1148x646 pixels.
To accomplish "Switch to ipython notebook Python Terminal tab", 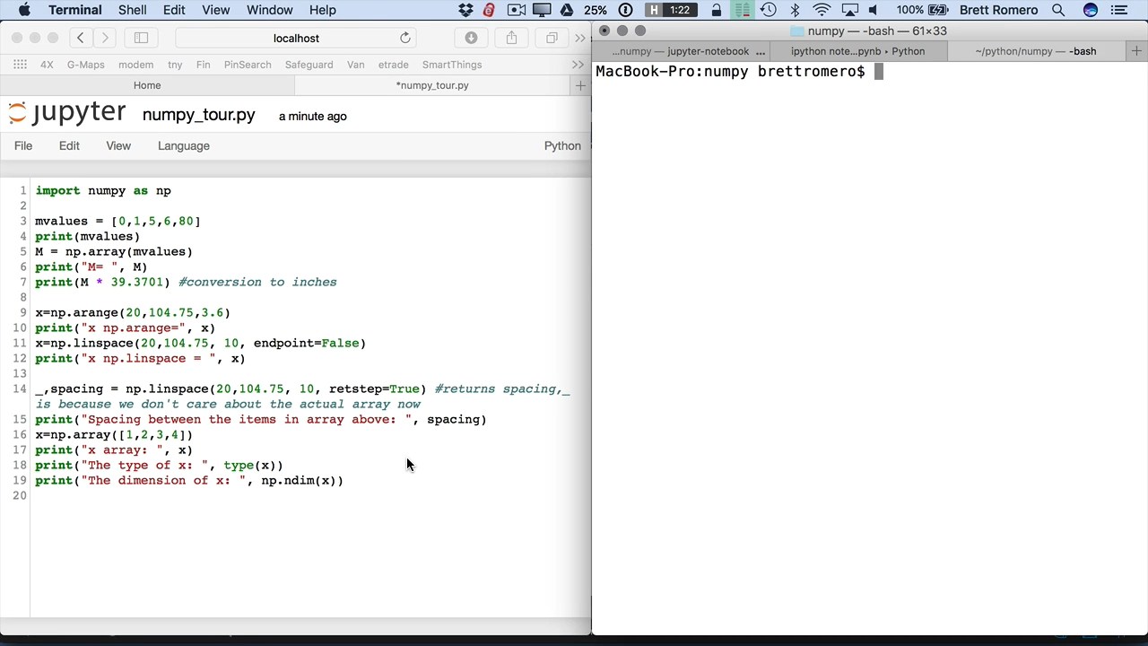I will pyautogui.click(x=857, y=51).
